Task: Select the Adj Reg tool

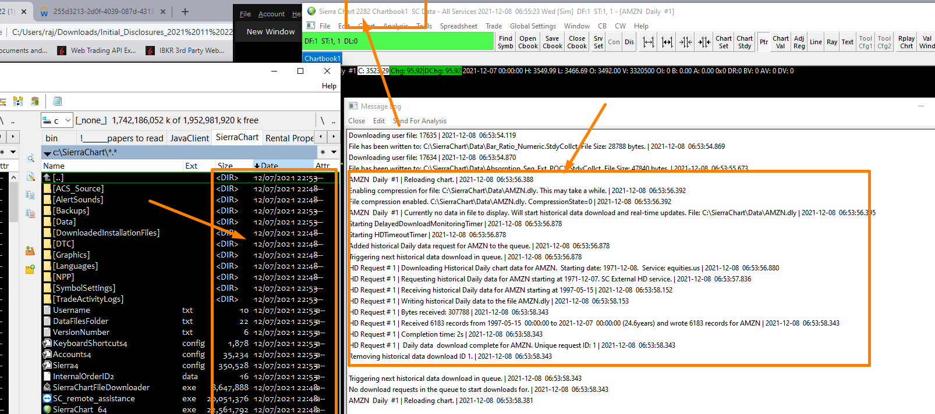Action: 799,42
